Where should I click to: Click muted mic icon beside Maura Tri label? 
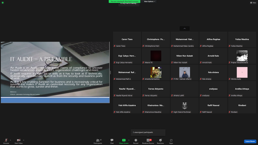[144, 62]
